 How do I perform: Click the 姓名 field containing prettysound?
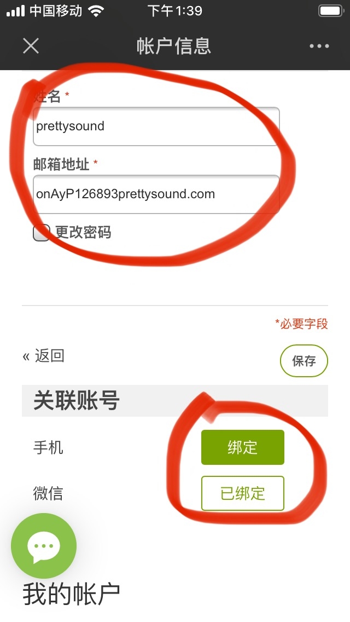pos(156,126)
